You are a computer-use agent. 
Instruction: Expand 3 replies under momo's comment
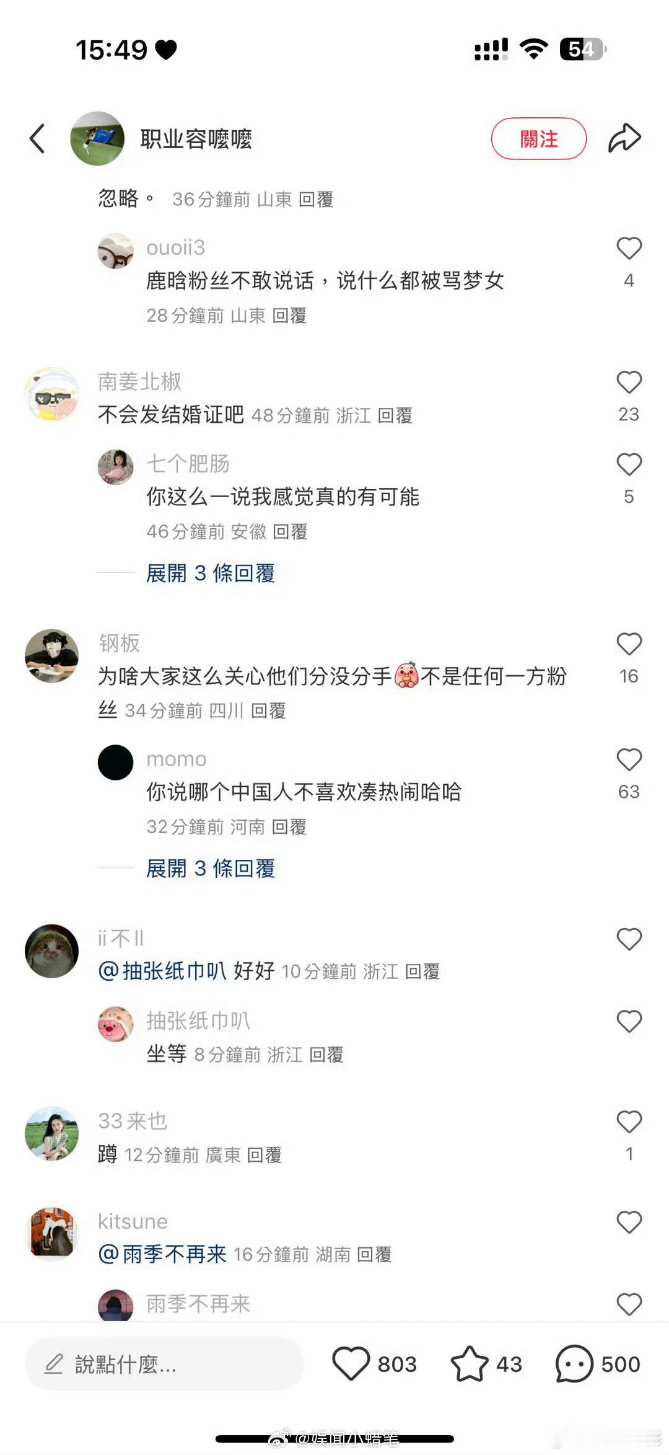coord(211,869)
